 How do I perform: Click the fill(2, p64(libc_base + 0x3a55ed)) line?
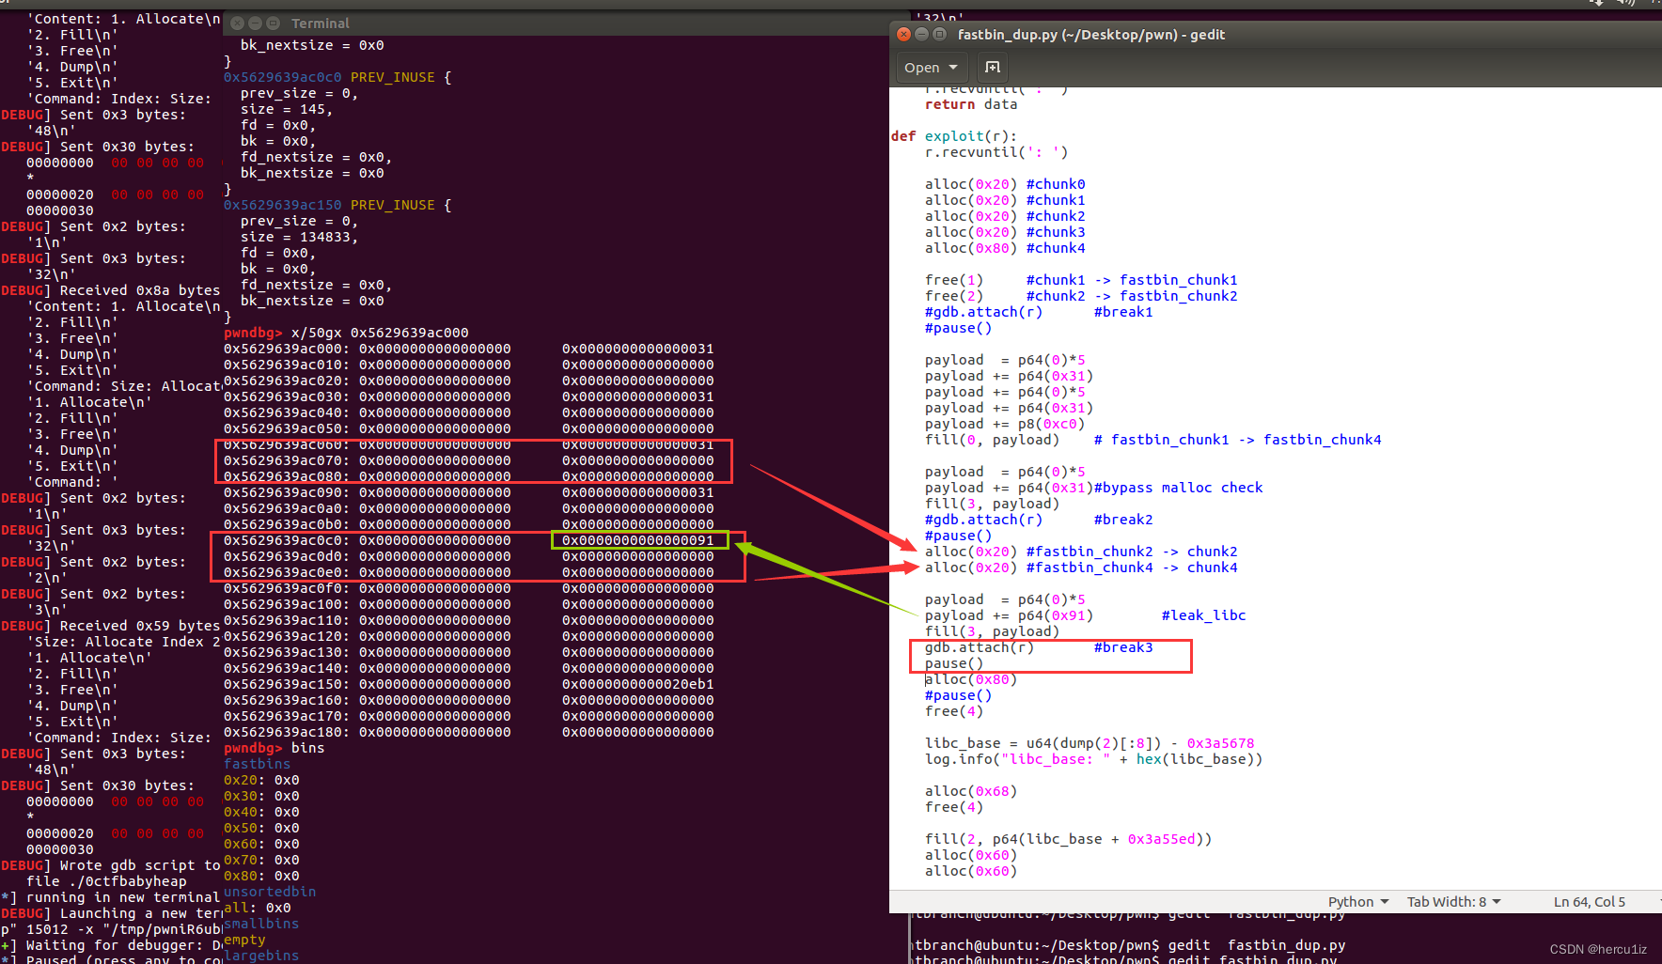[1069, 839]
